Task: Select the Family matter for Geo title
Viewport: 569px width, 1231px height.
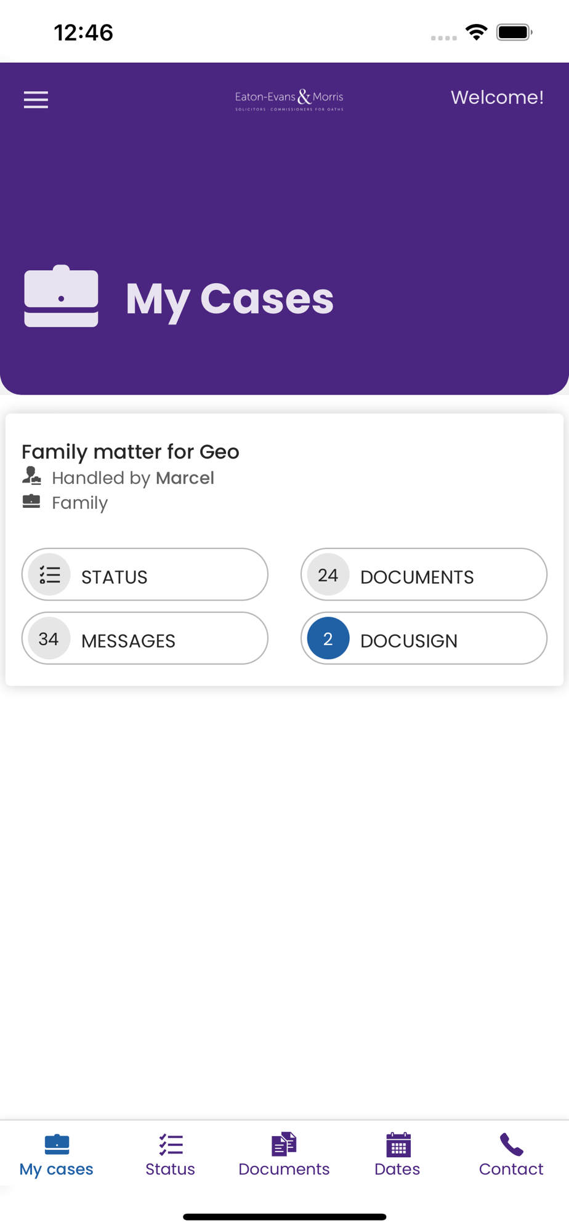Action: 131,452
